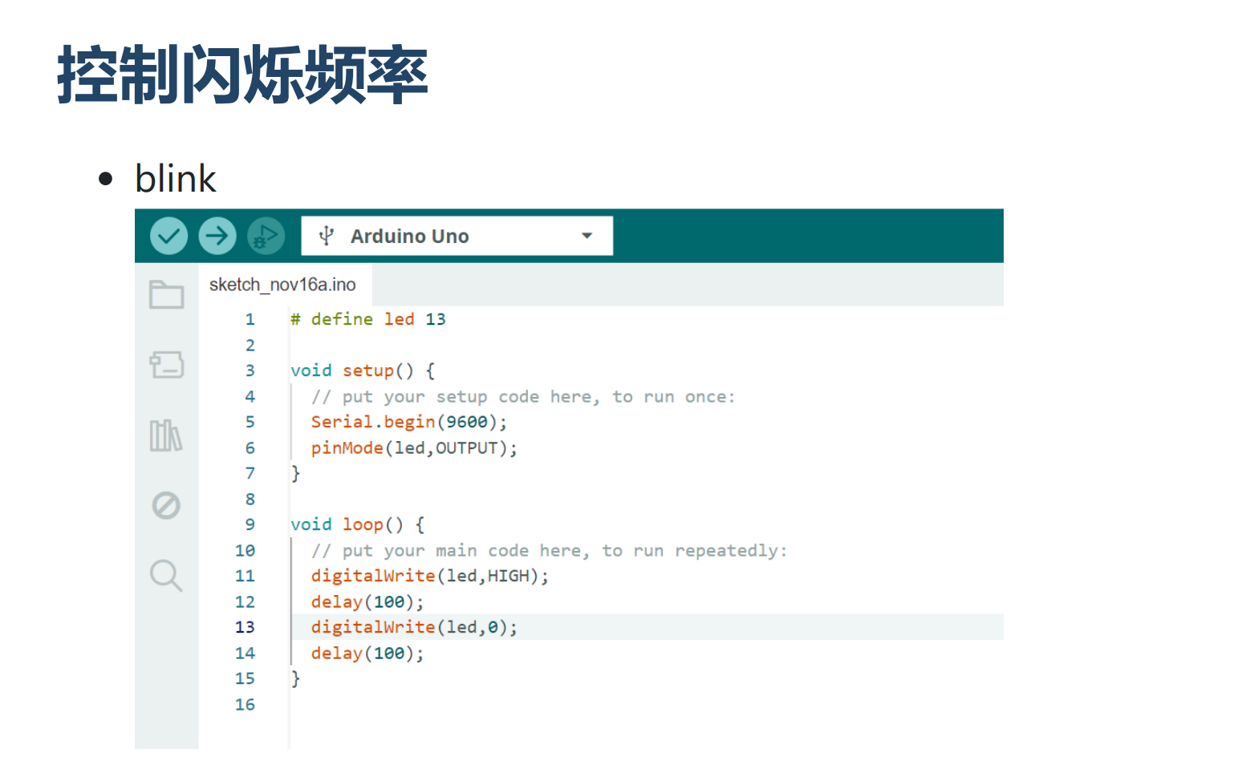Click the delay(100) call on line 12

coord(367,601)
